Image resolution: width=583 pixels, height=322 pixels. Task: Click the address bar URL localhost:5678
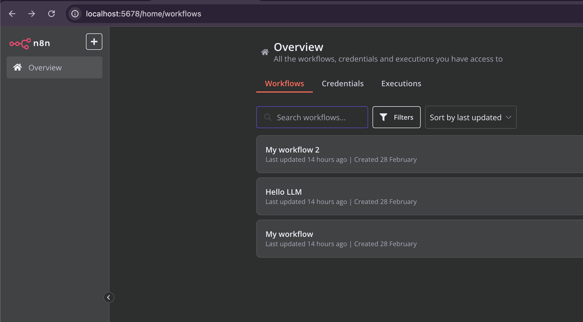143,14
